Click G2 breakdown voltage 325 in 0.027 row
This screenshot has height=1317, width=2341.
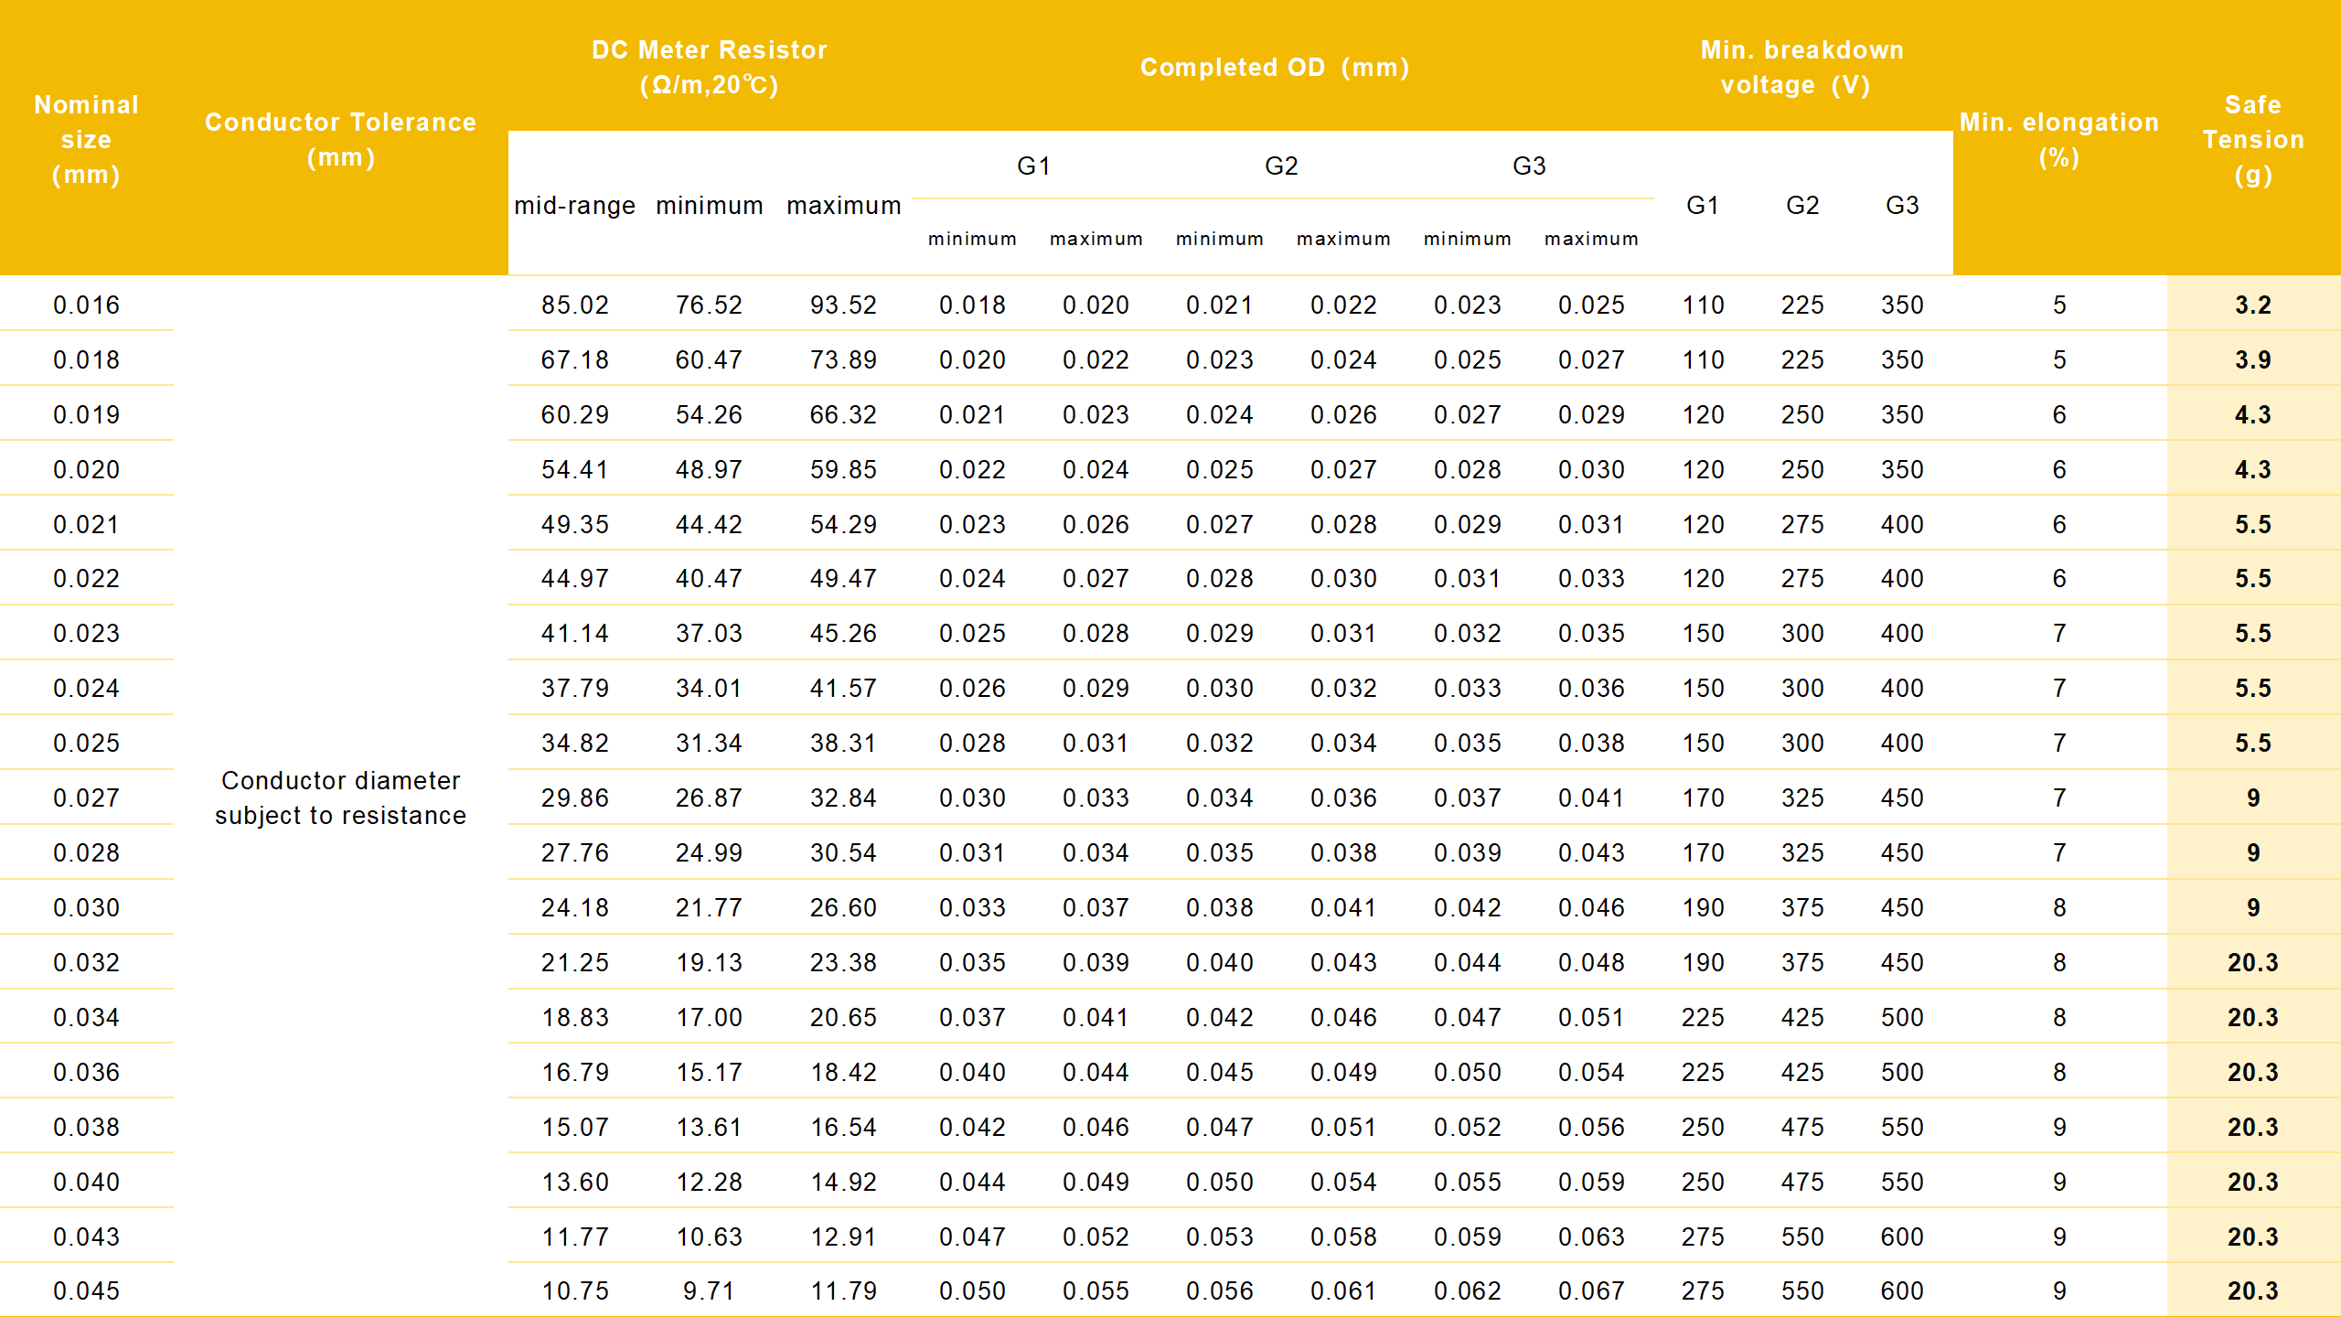coord(1801,798)
